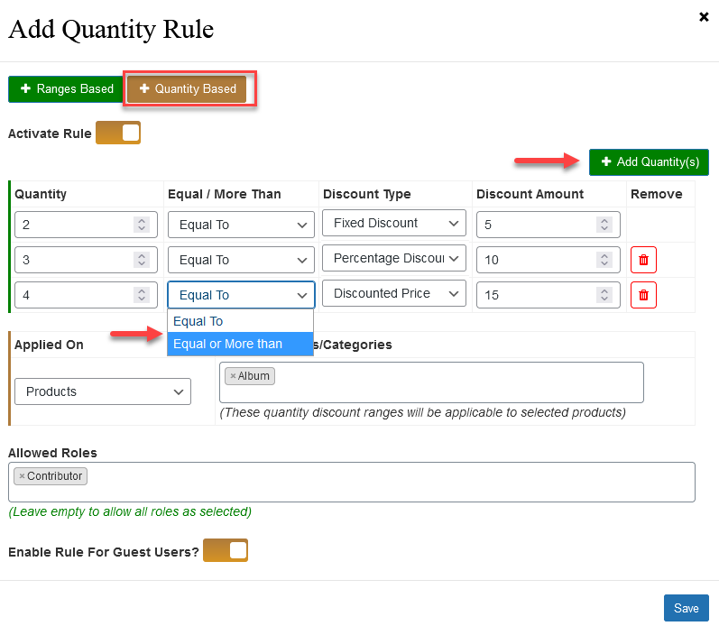
Task: Click into the Allowed Roles field
Action: pos(352,482)
